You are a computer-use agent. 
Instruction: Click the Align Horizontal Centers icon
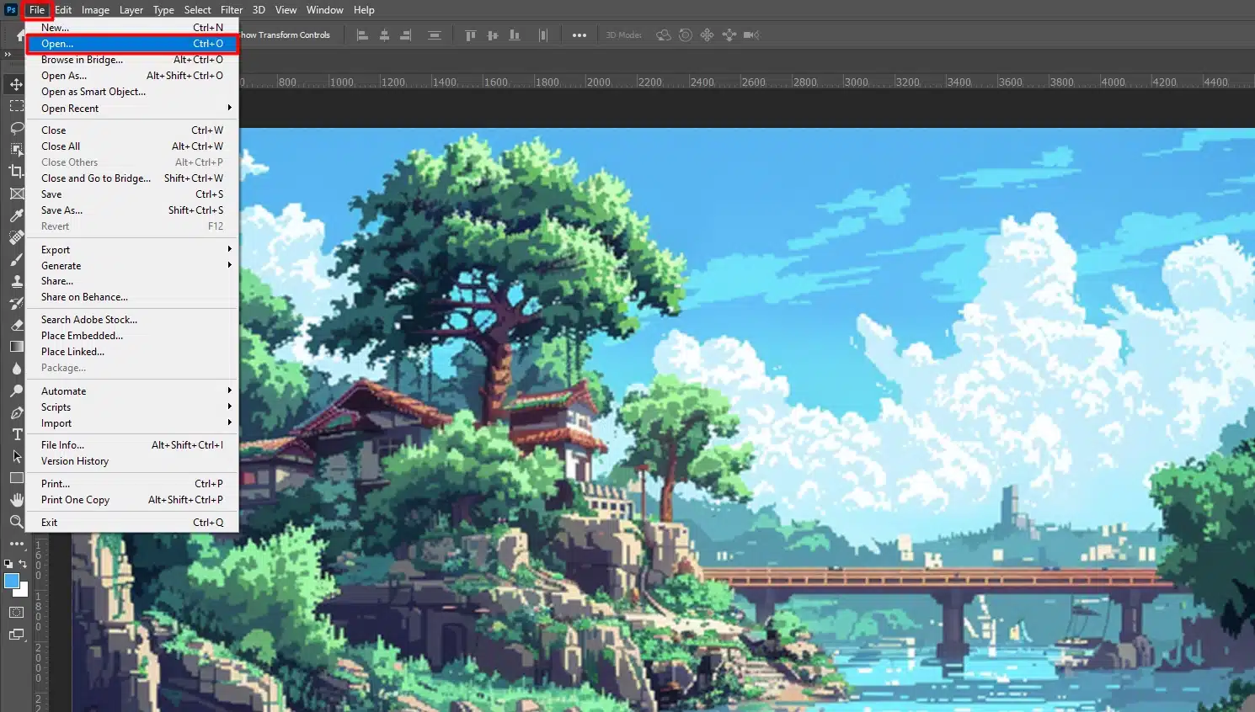pyautogui.click(x=384, y=35)
